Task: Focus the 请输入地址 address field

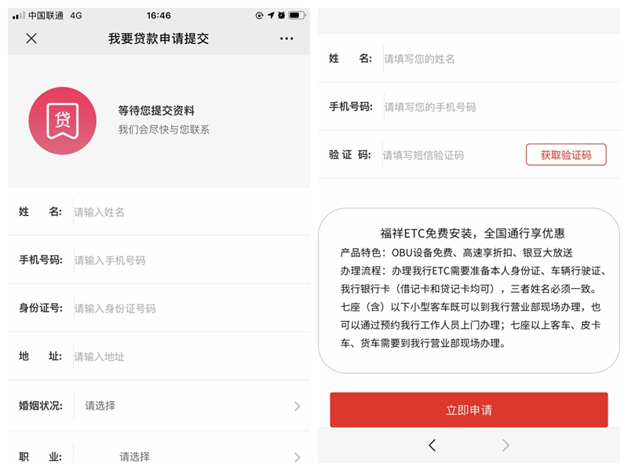Action: tap(192, 356)
